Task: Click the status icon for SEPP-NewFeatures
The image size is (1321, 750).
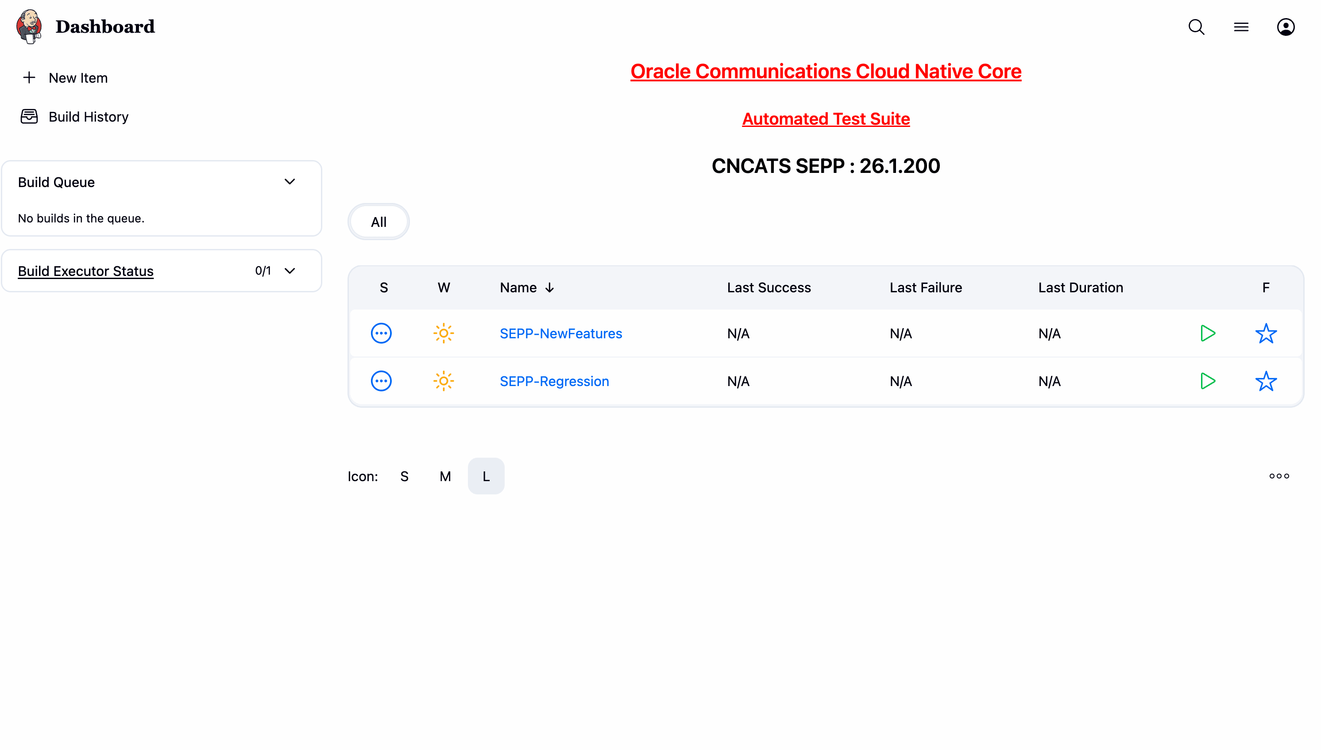Action: pyautogui.click(x=381, y=333)
